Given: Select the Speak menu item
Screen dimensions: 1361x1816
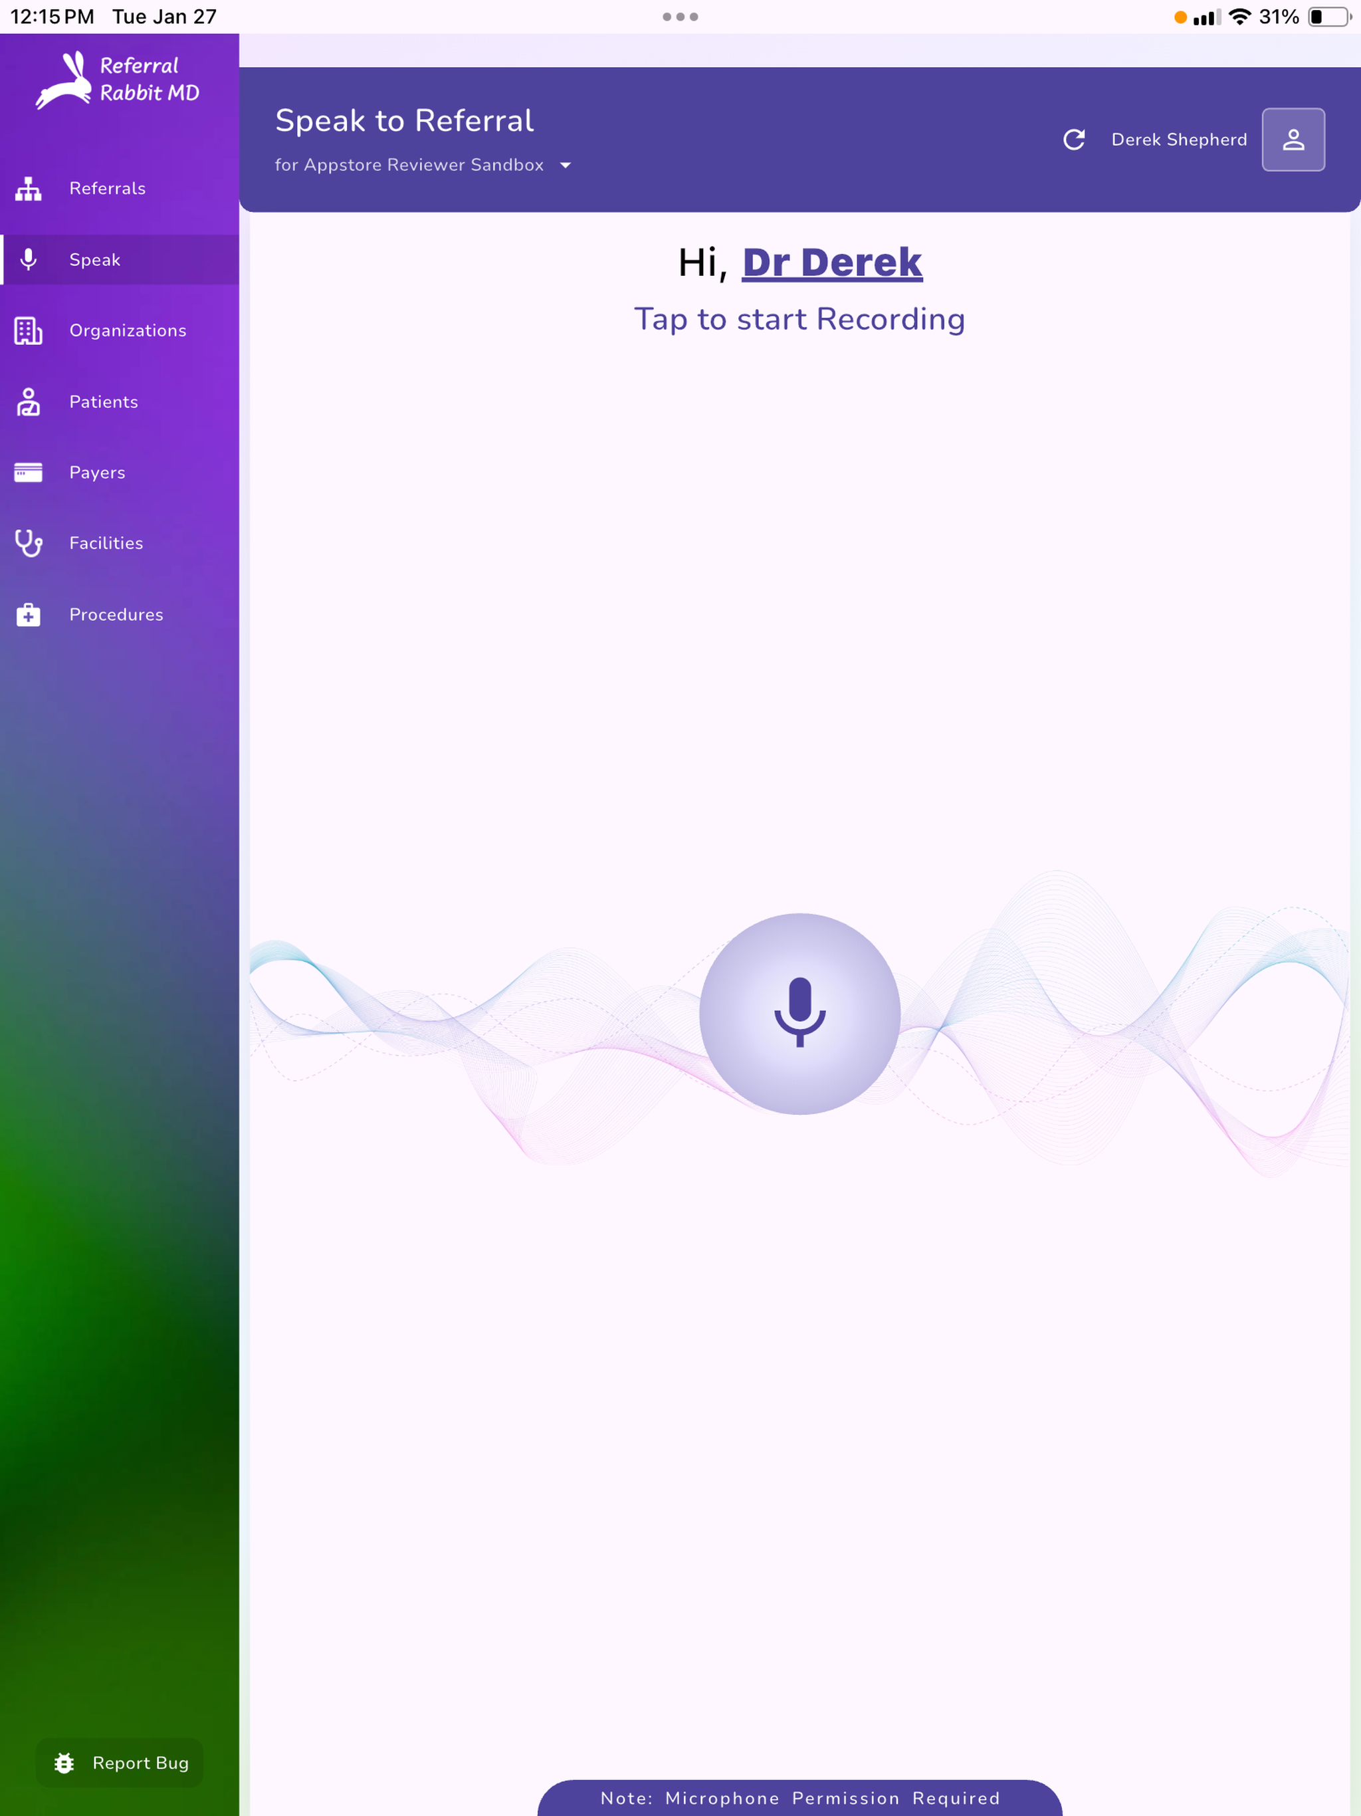Looking at the screenshot, I should pos(120,259).
